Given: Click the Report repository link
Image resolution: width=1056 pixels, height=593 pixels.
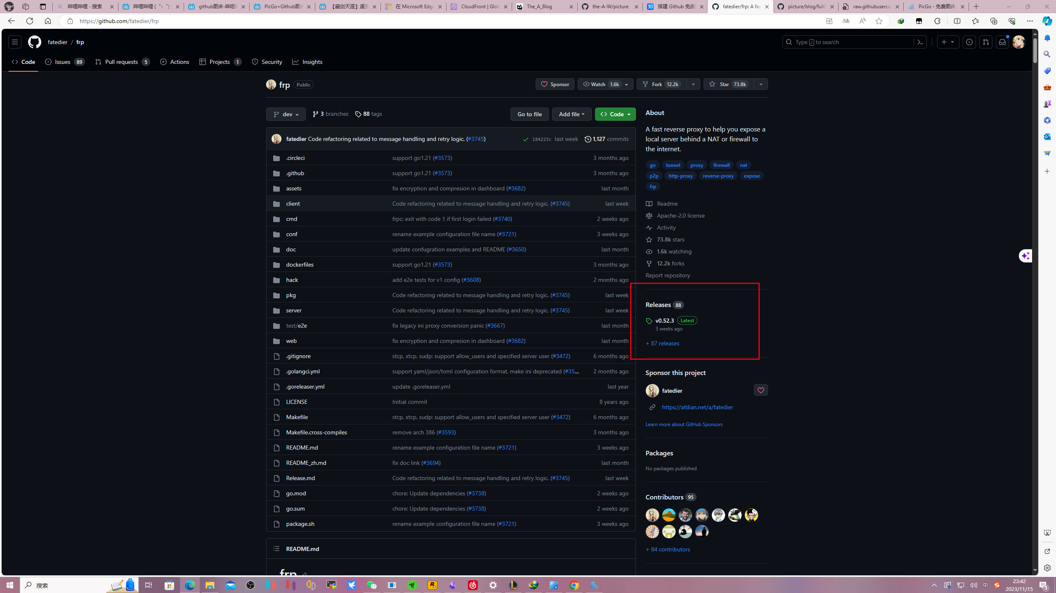Looking at the screenshot, I should pos(668,275).
